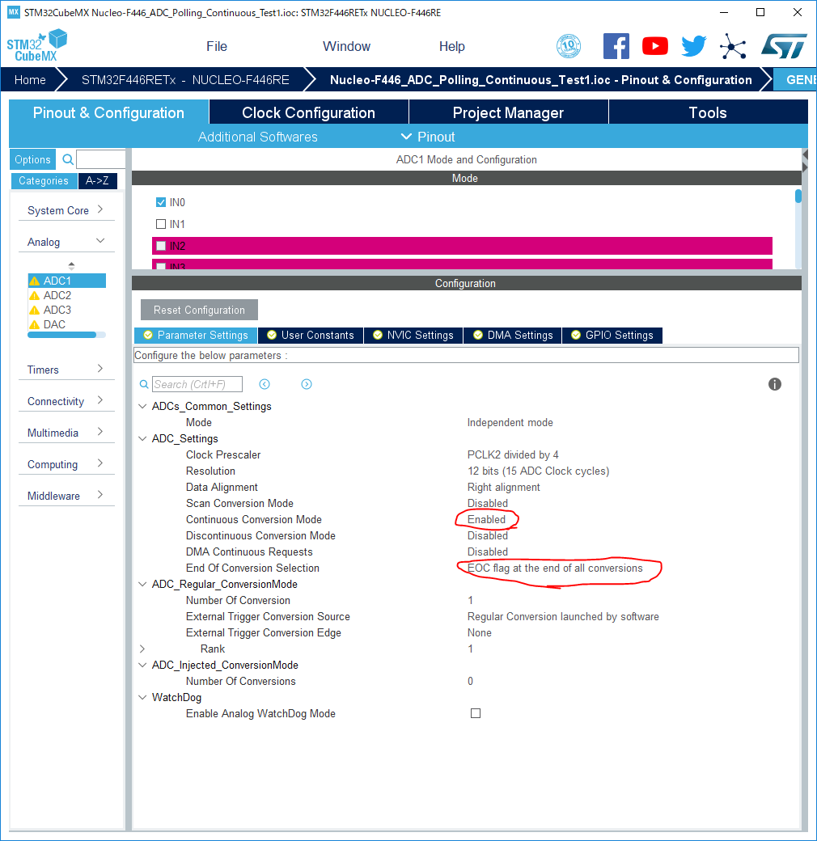The image size is (817, 841).
Task: Expand the Rank parameter row
Action: 142,649
